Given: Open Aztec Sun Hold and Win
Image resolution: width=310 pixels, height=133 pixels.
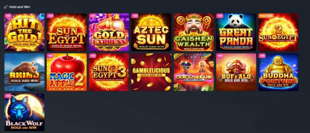Looking at the screenshot, I should click(x=151, y=32).
